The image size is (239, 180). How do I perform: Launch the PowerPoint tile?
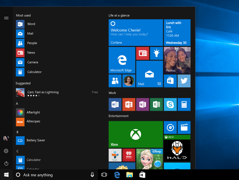(129, 105)
